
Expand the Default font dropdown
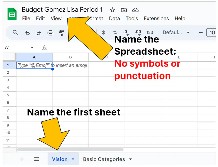click(176, 32)
